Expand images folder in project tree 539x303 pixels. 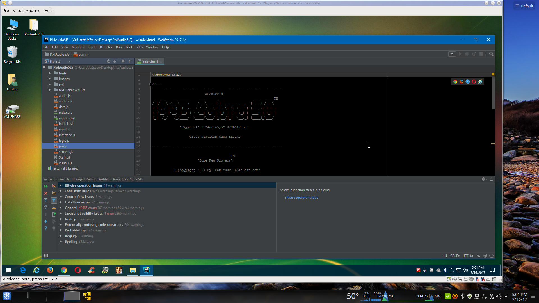click(50, 79)
